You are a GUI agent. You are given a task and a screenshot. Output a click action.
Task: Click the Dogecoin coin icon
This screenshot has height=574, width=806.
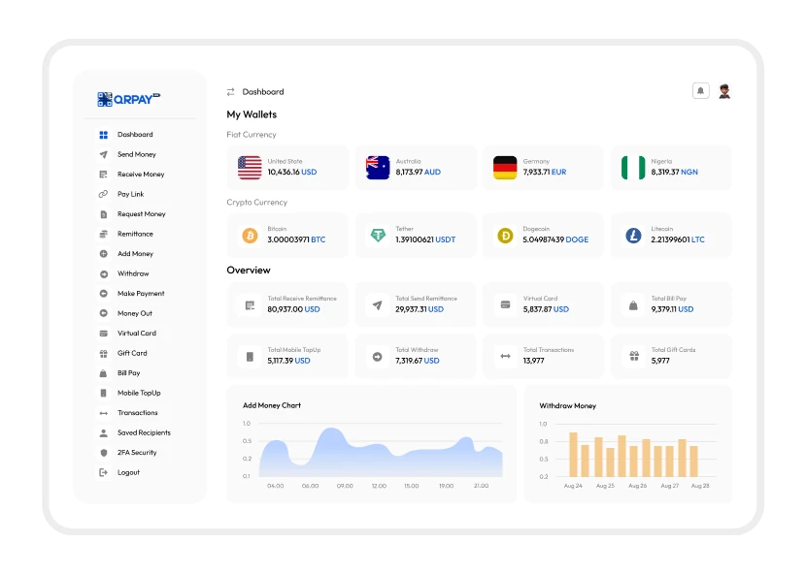click(505, 236)
